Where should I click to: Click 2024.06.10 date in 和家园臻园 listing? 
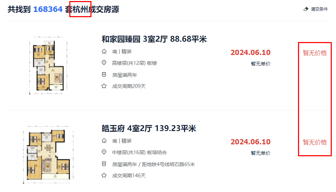[x=251, y=53]
